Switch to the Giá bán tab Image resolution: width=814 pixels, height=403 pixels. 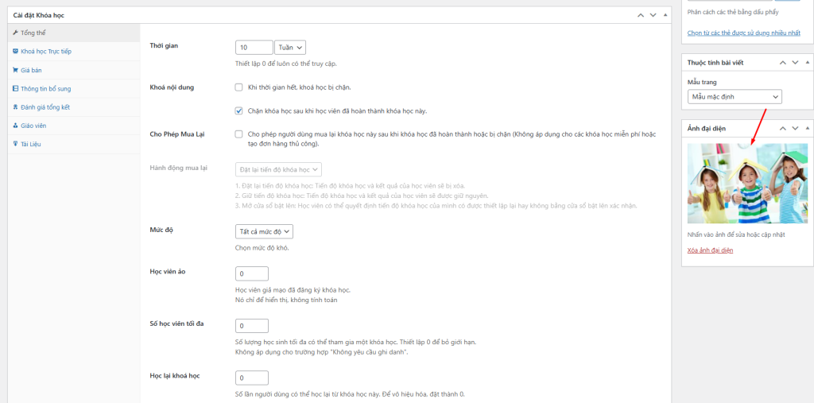(x=31, y=69)
